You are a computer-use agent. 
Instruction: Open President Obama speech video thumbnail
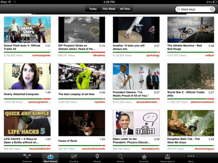tap(136, 77)
